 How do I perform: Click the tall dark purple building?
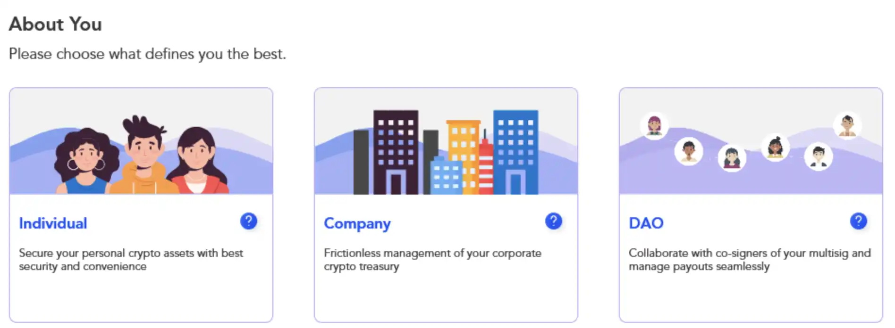tap(396, 151)
